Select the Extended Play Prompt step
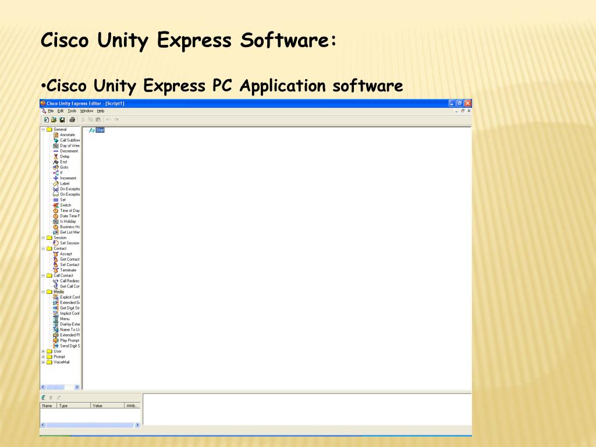 (x=66, y=335)
